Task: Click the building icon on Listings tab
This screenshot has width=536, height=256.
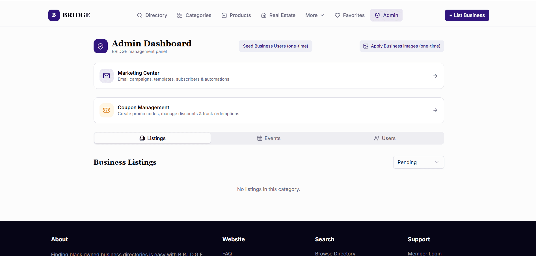Action: [x=142, y=138]
